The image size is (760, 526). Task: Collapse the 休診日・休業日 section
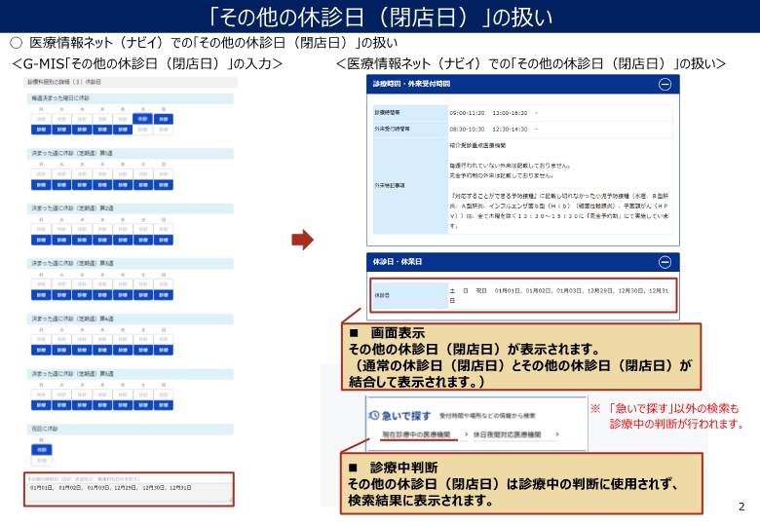click(665, 262)
